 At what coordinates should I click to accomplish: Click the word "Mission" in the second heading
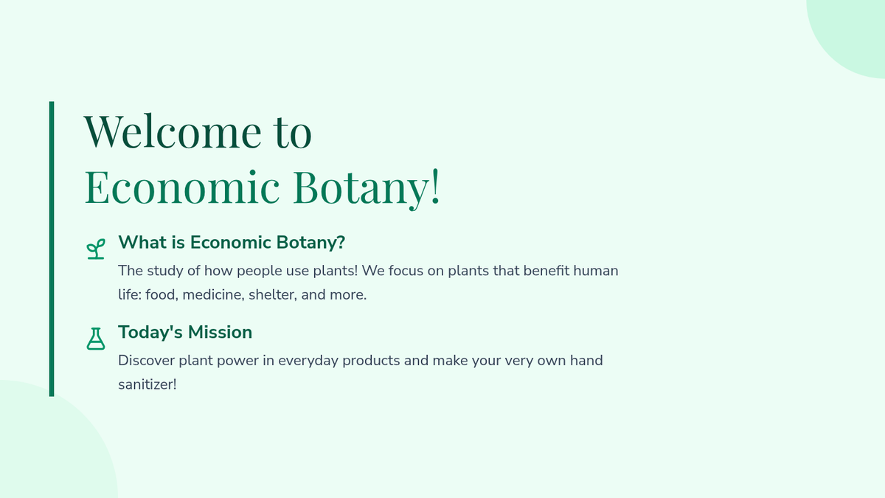click(220, 333)
